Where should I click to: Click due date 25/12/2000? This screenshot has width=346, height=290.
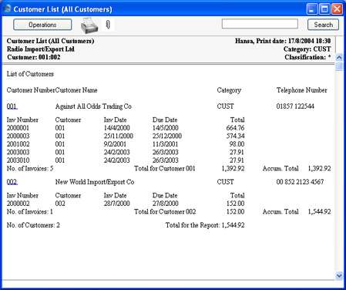(167, 136)
